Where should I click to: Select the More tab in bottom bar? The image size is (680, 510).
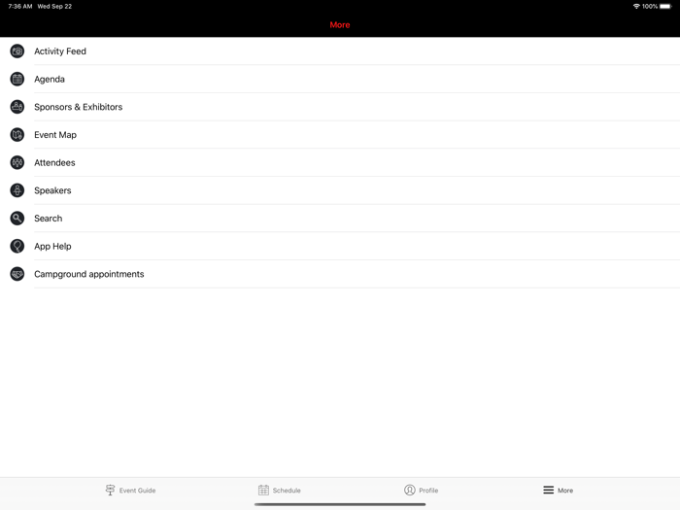pos(559,490)
